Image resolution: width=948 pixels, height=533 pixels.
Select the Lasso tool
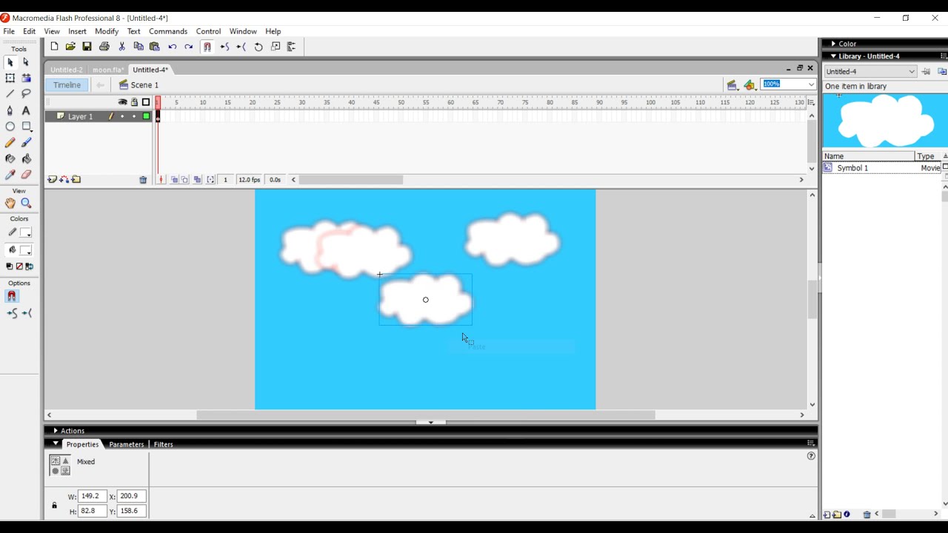click(26, 94)
